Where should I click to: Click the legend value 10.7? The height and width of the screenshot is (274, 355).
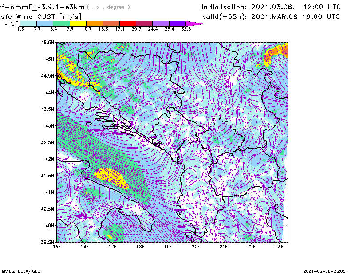point(87,29)
